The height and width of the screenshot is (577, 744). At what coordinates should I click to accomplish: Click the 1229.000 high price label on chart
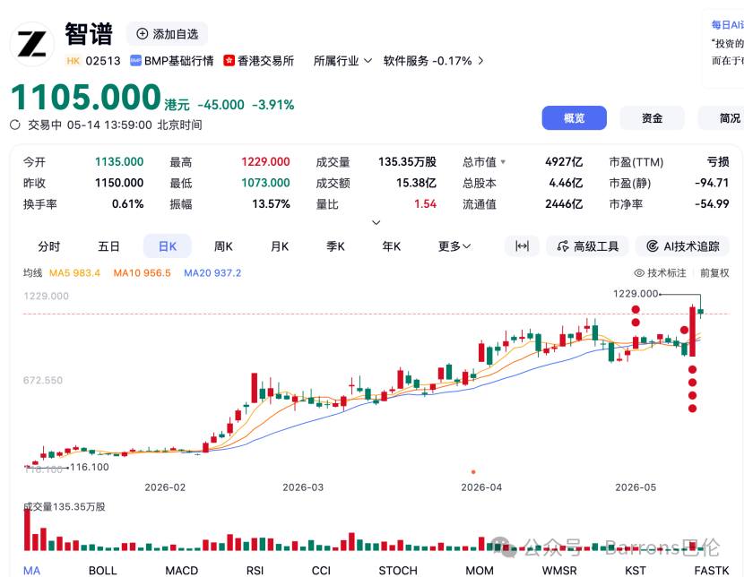pos(636,294)
